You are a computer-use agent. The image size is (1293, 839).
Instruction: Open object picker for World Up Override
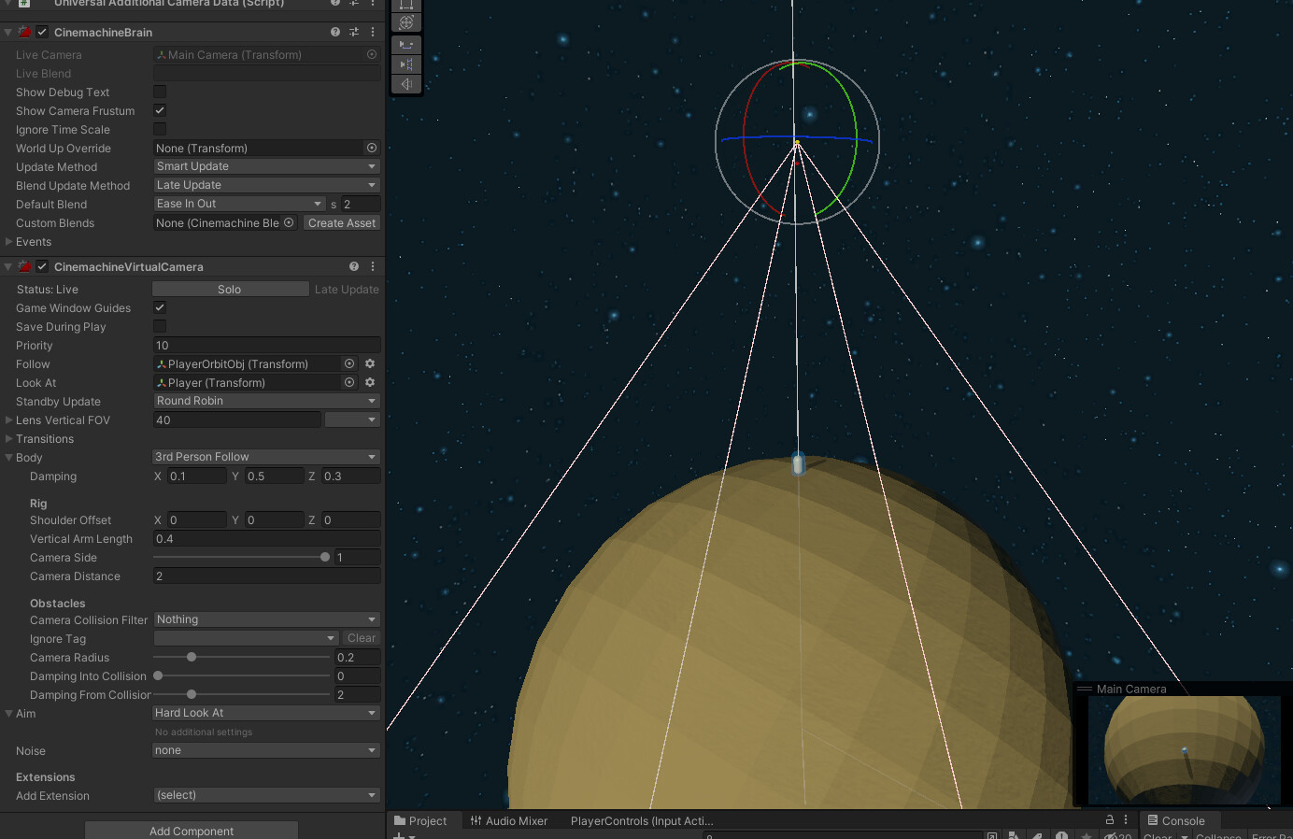[x=372, y=148]
